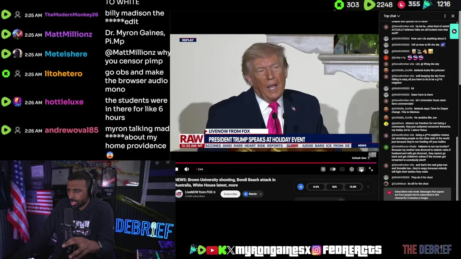Screen dimensions: 461x259
Task: Click Kick icon beside litohetero
Action: (x=6, y=74)
